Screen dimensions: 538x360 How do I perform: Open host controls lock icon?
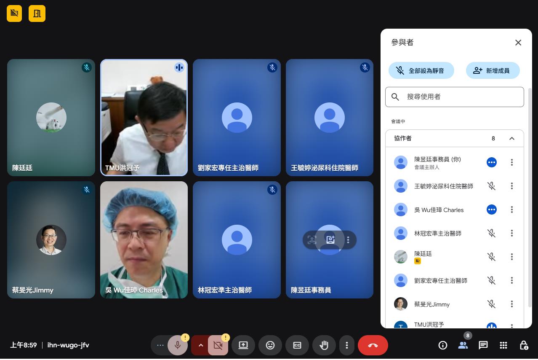tap(523, 345)
